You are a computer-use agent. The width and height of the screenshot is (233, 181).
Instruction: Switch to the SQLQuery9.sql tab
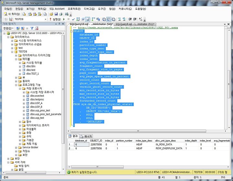pyautogui.click(x=135, y=24)
